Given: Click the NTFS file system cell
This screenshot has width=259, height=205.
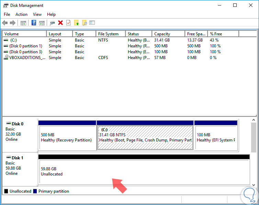Looking at the screenshot, I should [103, 40].
